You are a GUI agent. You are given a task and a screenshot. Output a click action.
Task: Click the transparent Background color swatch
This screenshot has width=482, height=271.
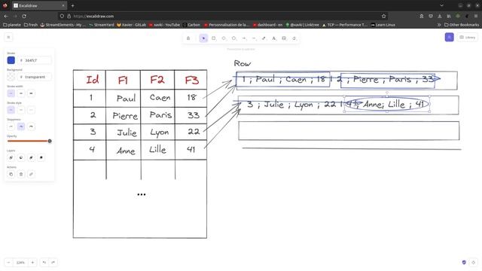(x=11, y=77)
